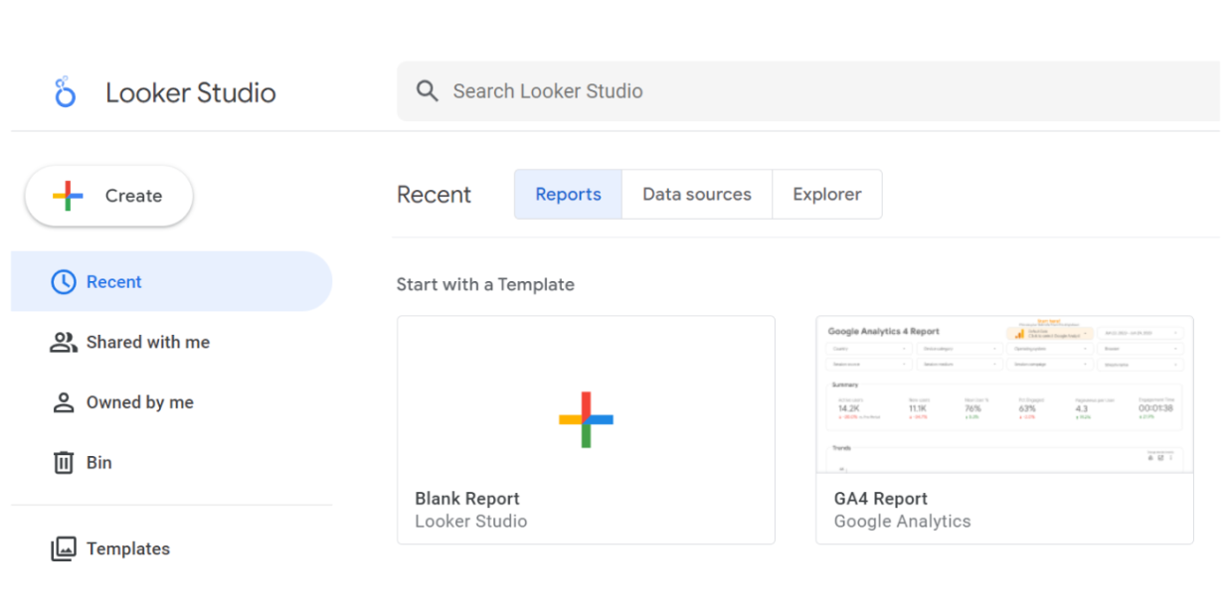Image resolution: width=1231 pixels, height=615 pixels.
Task: Click the Owned by me person icon
Action: click(x=63, y=402)
